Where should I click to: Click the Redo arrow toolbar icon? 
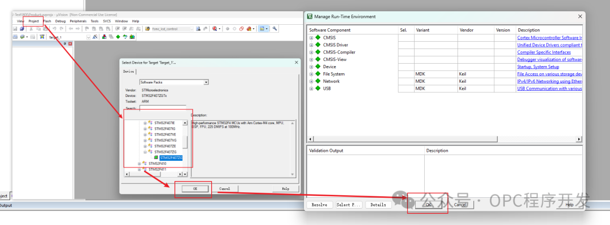tap(62, 29)
